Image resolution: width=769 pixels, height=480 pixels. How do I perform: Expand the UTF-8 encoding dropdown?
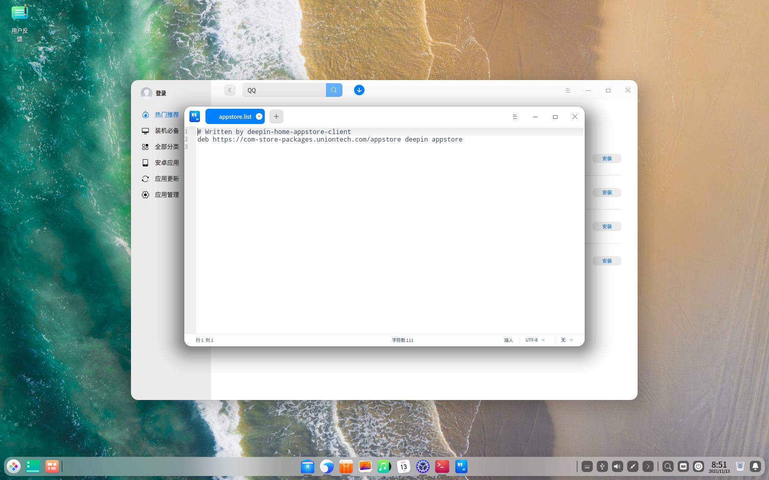[x=535, y=340]
